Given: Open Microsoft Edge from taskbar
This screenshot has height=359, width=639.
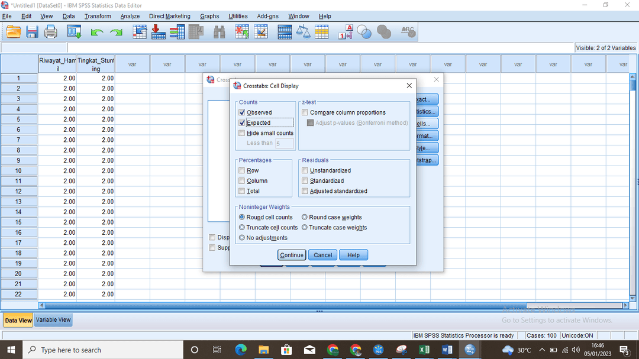Looking at the screenshot, I should 241,350.
